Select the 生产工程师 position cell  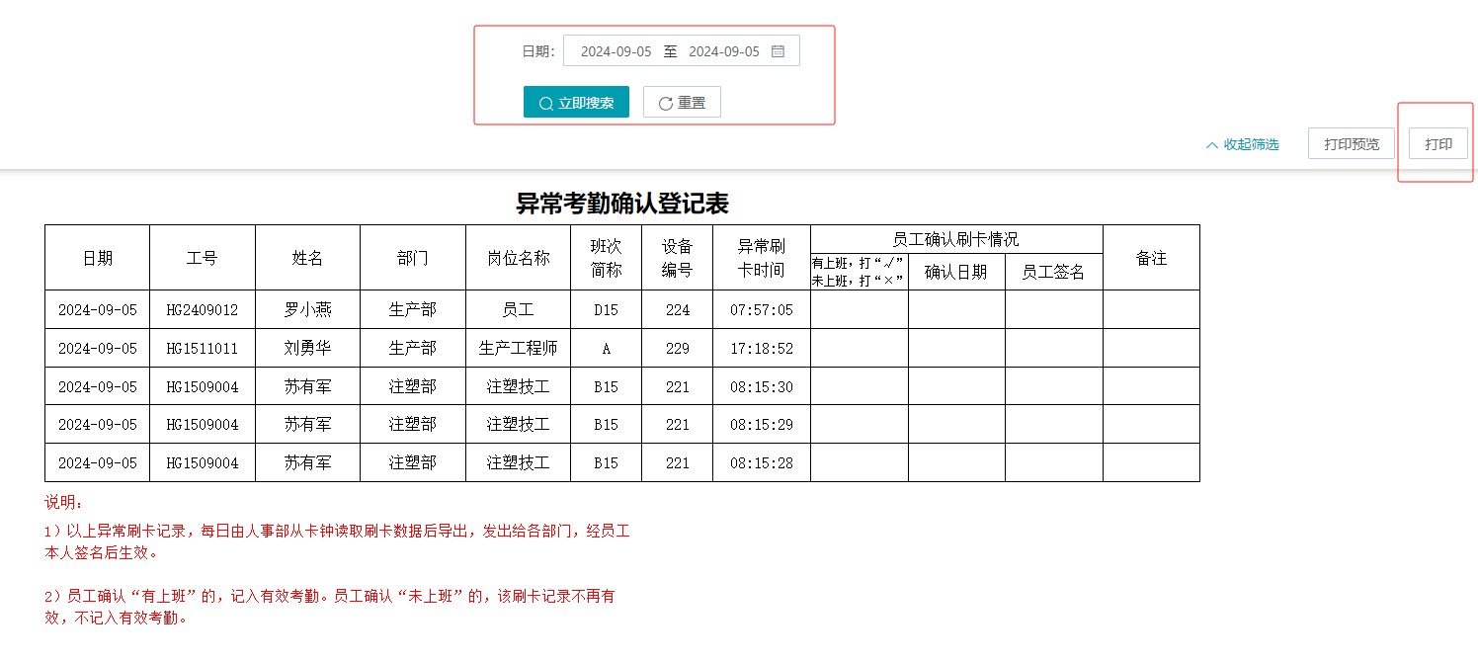[x=518, y=348]
